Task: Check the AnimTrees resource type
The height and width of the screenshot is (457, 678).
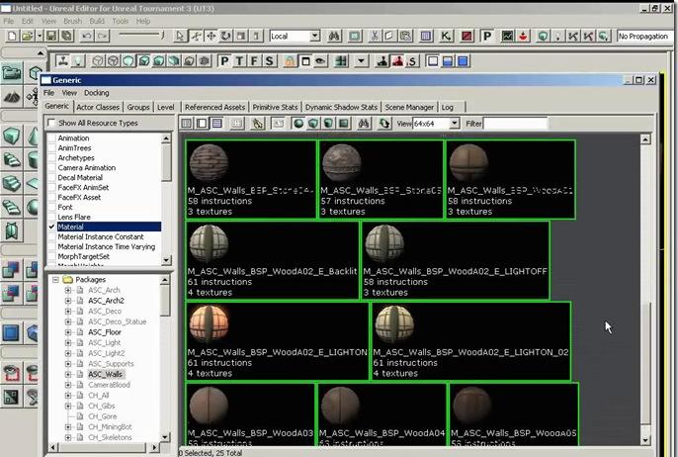Action: click(x=51, y=148)
